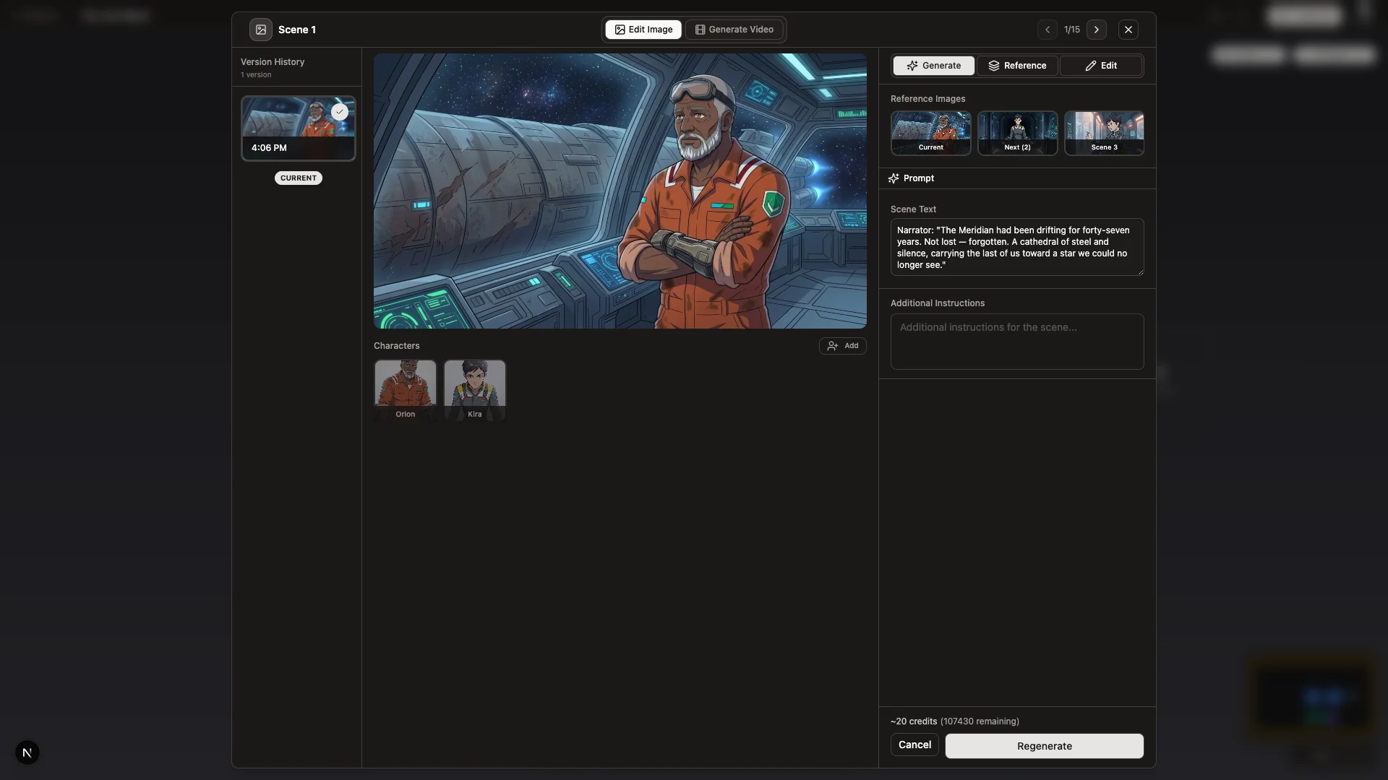Select the Edit Image tab
Image resolution: width=1388 pixels, height=780 pixels.
click(643, 30)
